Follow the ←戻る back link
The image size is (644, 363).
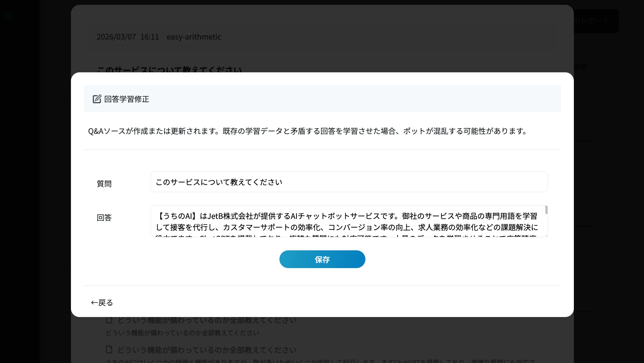pyautogui.click(x=102, y=303)
